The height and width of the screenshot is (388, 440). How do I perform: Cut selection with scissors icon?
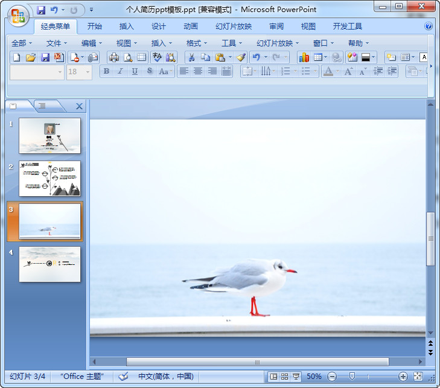[x=192, y=57]
